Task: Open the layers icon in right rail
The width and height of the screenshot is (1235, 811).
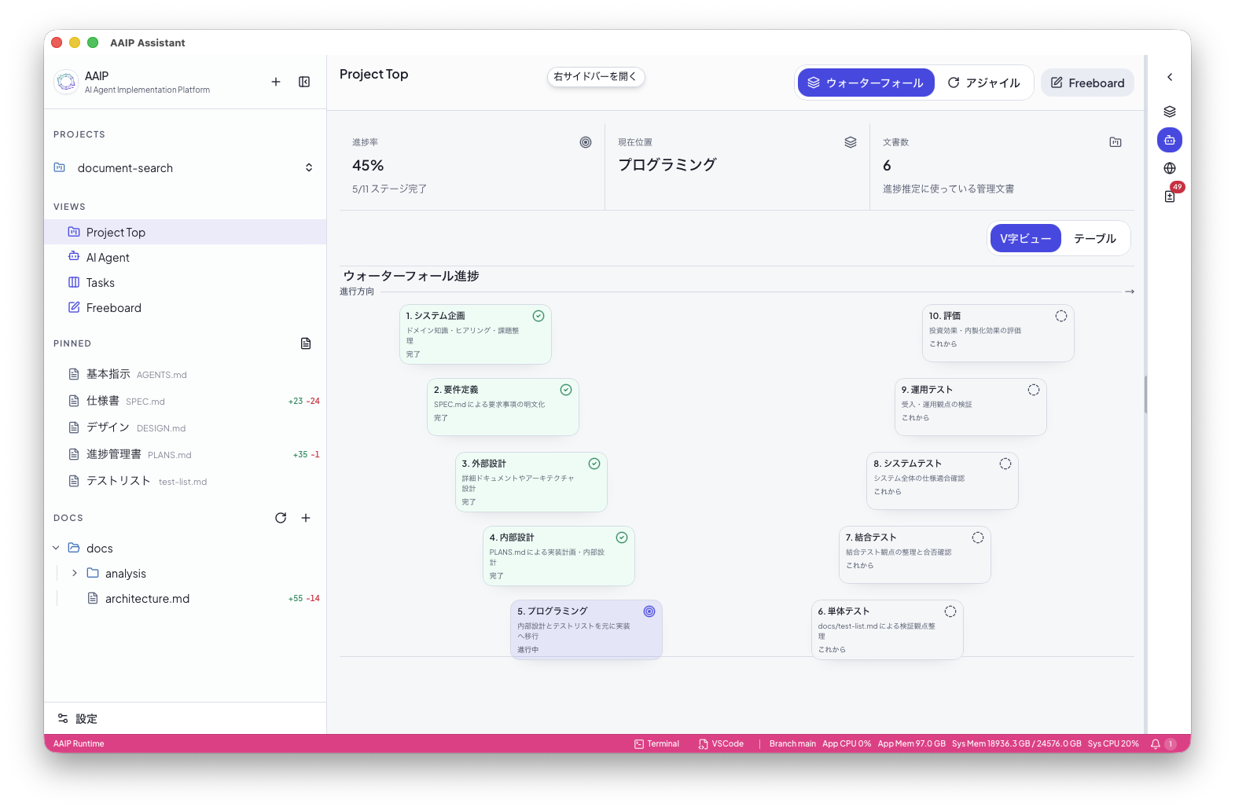Action: (x=1170, y=112)
